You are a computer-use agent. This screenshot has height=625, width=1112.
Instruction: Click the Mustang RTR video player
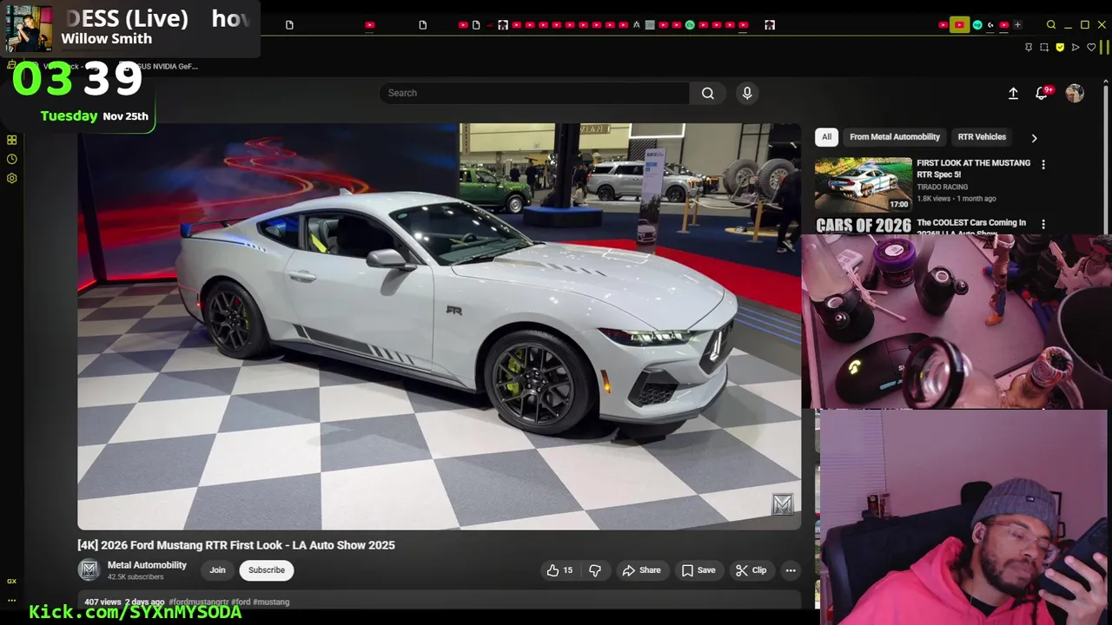click(x=439, y=326)
